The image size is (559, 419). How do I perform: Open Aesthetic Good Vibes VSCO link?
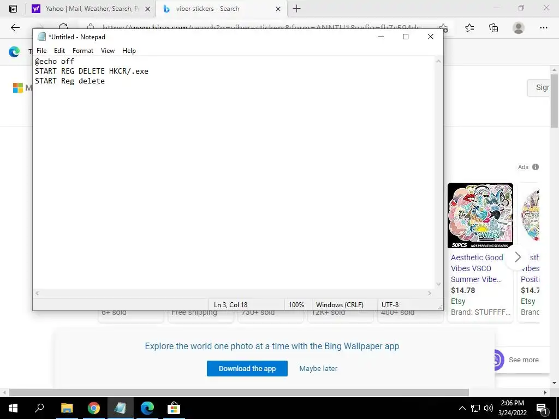coord(477,268)
